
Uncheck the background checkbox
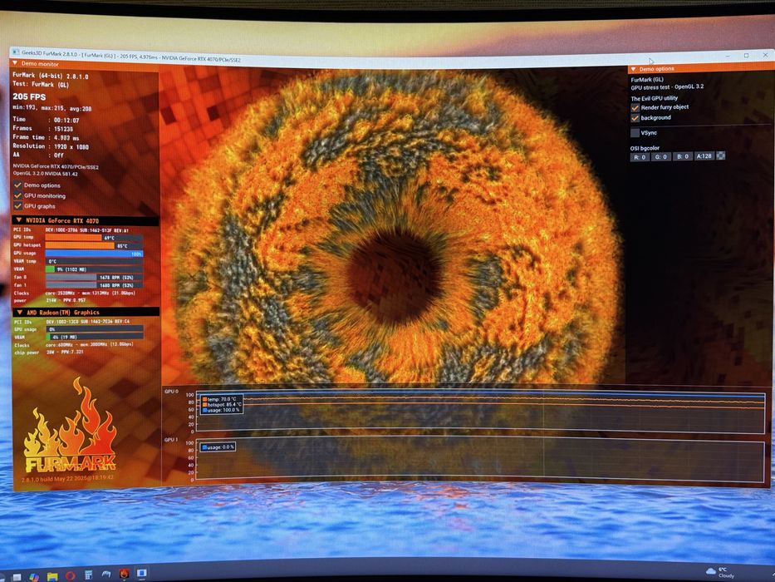(x=635, y=118)
